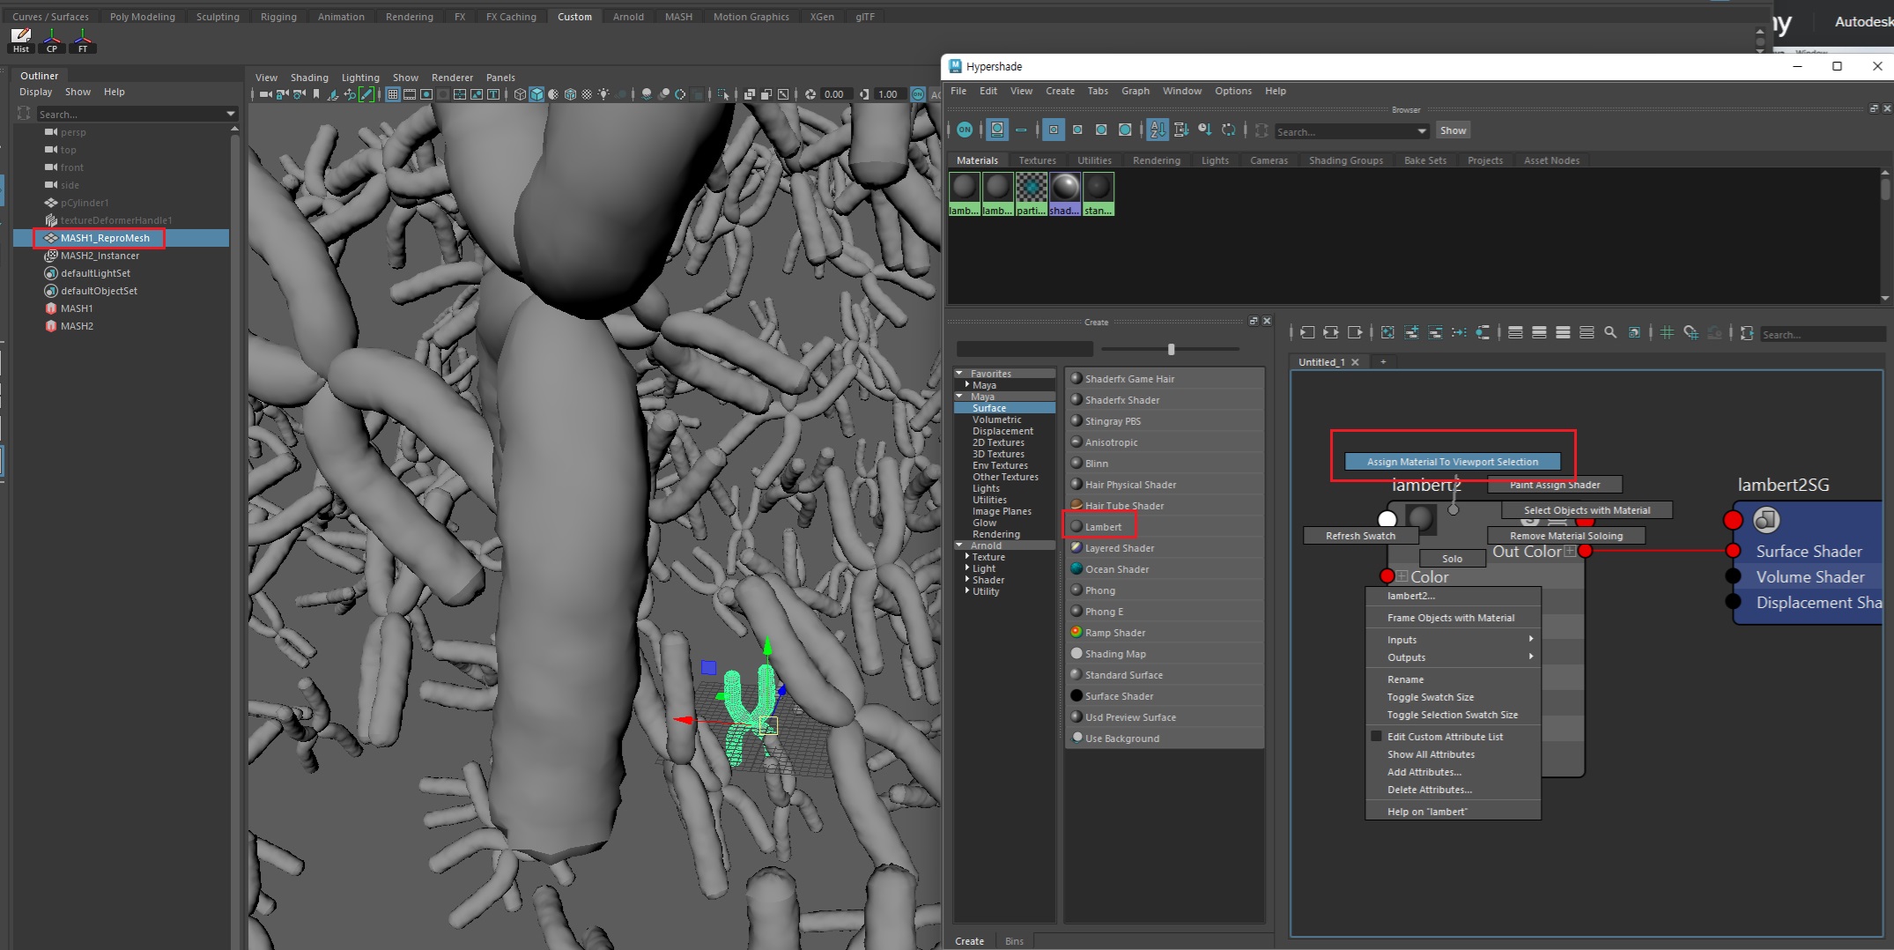Expand the Arnold Shader category
This screenshot has width=1894, height=950.
pos(967,580)
